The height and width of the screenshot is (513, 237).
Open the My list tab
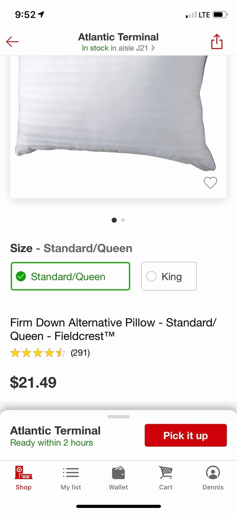pos(71,478)
